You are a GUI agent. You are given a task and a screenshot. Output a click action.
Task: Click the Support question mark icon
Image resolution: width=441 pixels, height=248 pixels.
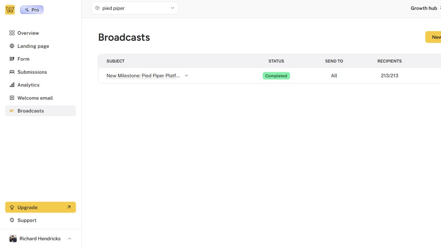[x=11, y=220]
